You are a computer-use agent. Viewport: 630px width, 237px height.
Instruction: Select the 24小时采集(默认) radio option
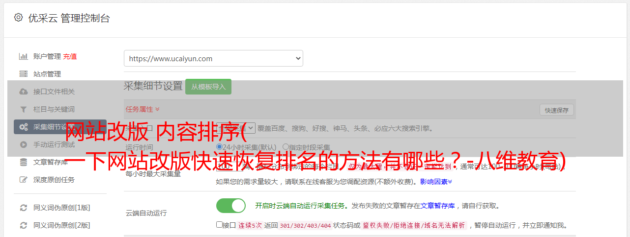pyautogui.click(x=219, y=147)
